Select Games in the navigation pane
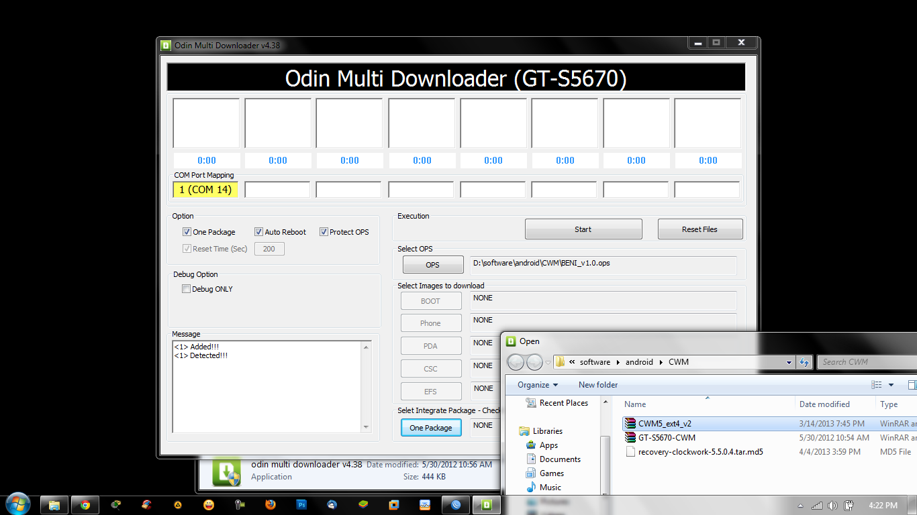Viewport: 917px width, 515px height. (552, 473)
